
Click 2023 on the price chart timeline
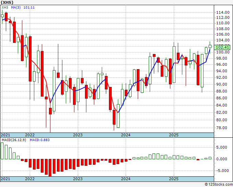click(x=78, y=135)
